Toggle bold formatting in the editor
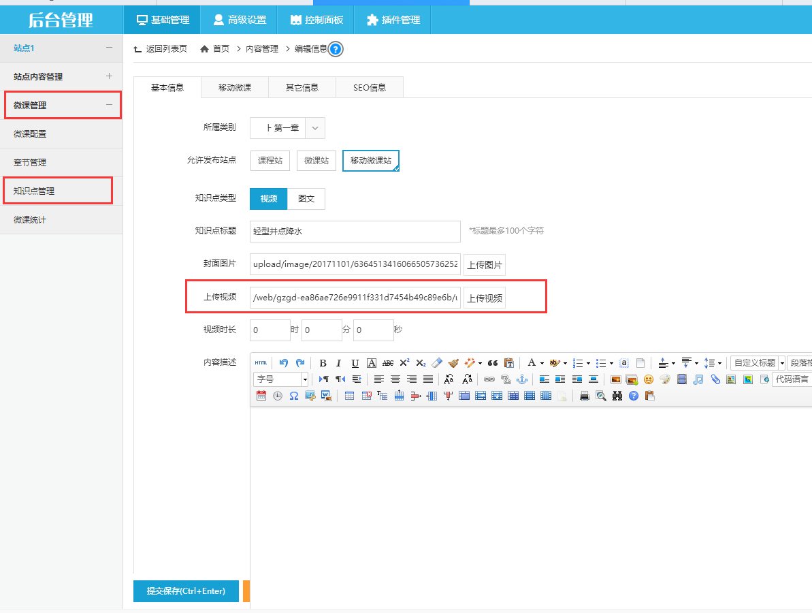812x613 pixels. (323, 363)
